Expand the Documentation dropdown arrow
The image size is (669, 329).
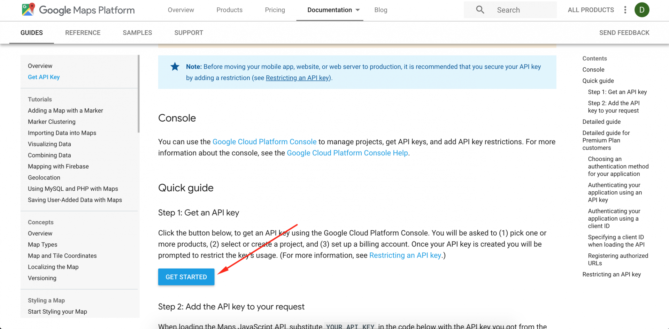tap(357, 10)
